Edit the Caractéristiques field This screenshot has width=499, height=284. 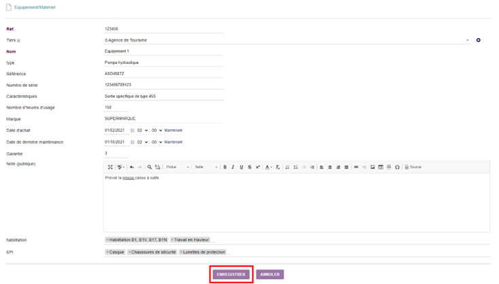[164, 96]
